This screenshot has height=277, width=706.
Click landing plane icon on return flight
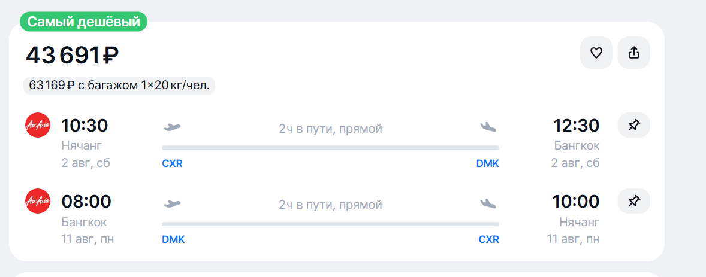488,203
